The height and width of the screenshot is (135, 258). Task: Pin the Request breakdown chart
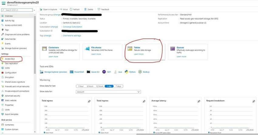tap(253, 101)
